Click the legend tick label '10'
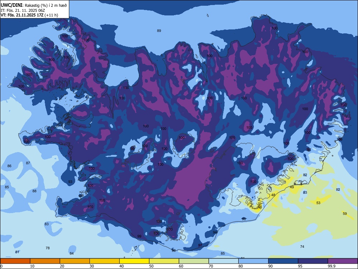The width and height of the screenshot is (358, 269). [x=33, y=266]
